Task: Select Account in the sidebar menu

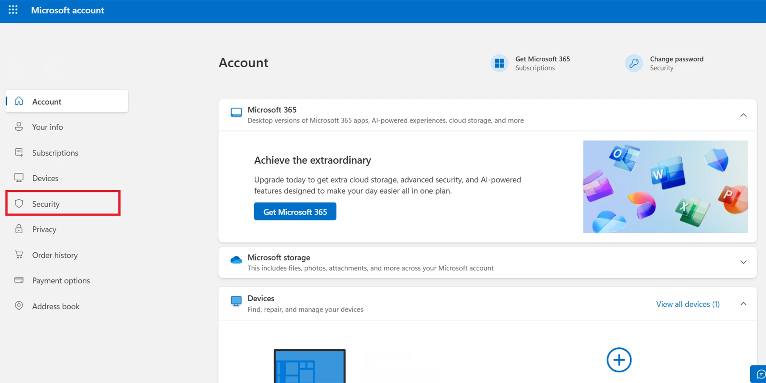Action: tap(67, 101)
